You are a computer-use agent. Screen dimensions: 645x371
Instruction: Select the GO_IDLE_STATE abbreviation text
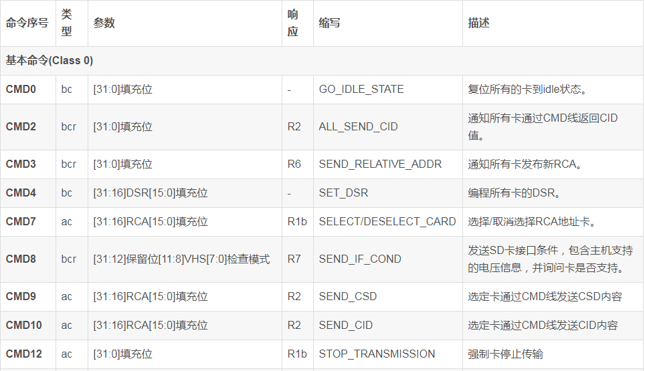pyautogui.click(x=361, y=89)
